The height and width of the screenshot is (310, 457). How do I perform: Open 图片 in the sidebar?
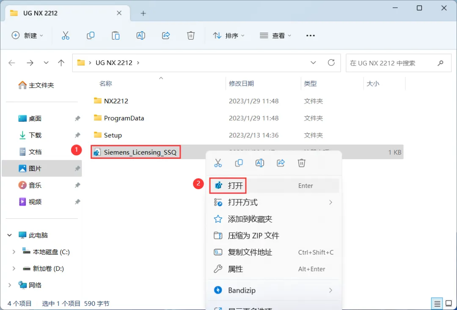(41, 169)
